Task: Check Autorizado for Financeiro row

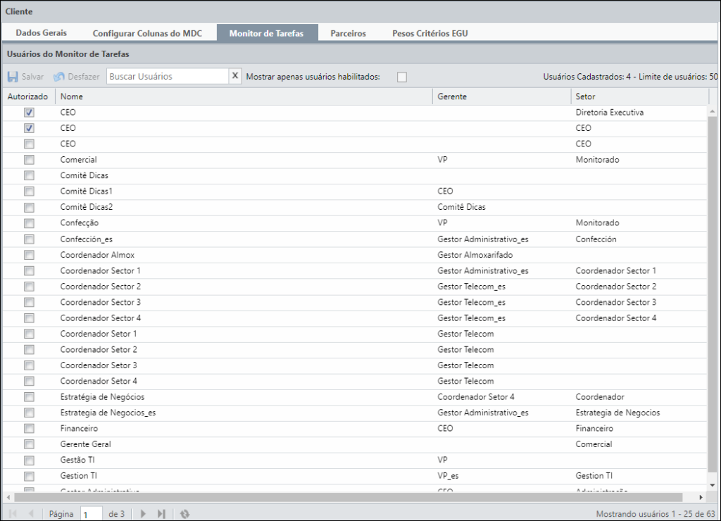Action: click(x=29, y=429)
